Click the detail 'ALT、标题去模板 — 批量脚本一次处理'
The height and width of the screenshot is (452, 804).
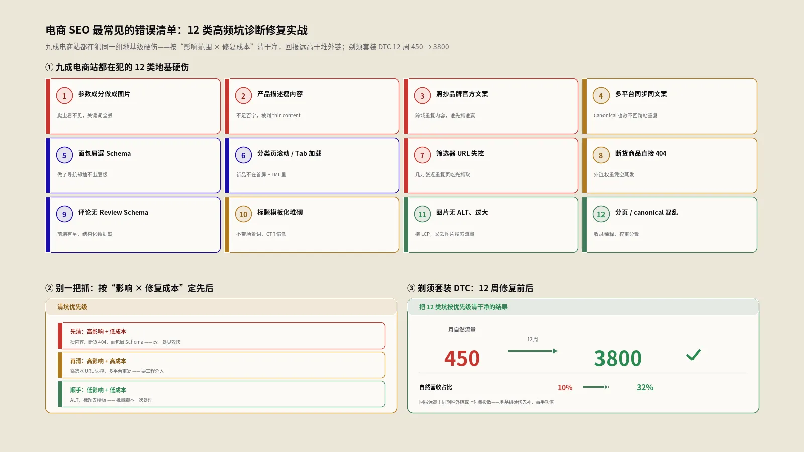[x=111, y=400]
